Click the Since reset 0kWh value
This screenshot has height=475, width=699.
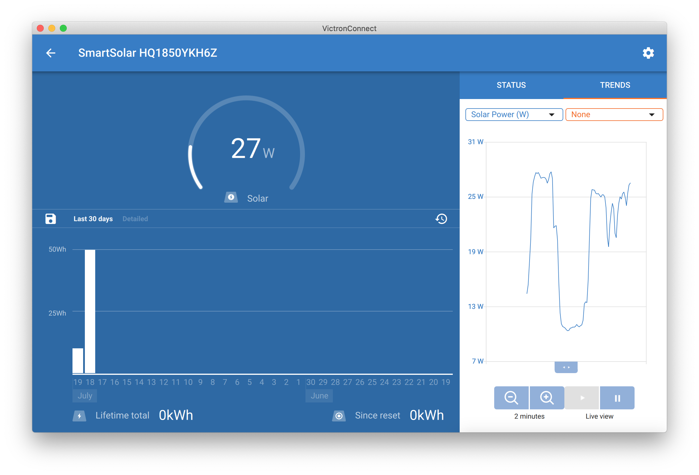point(427,415)
